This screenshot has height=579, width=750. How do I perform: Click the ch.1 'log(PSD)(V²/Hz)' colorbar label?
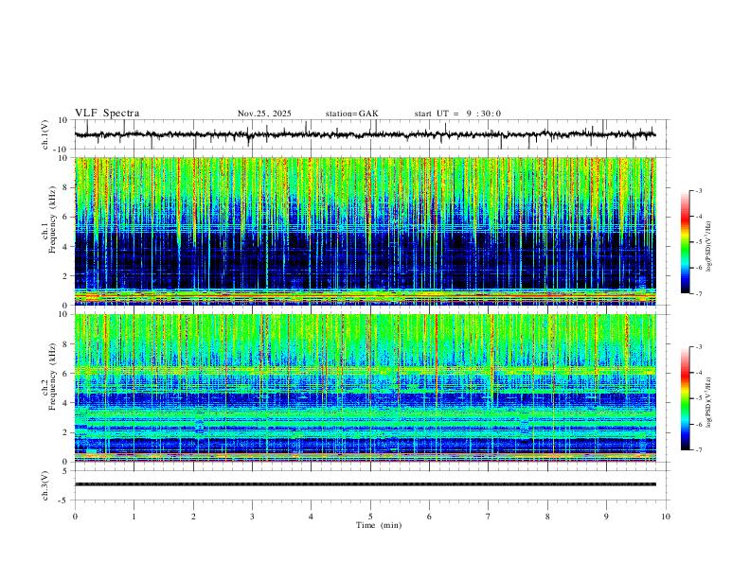[709, 247]
